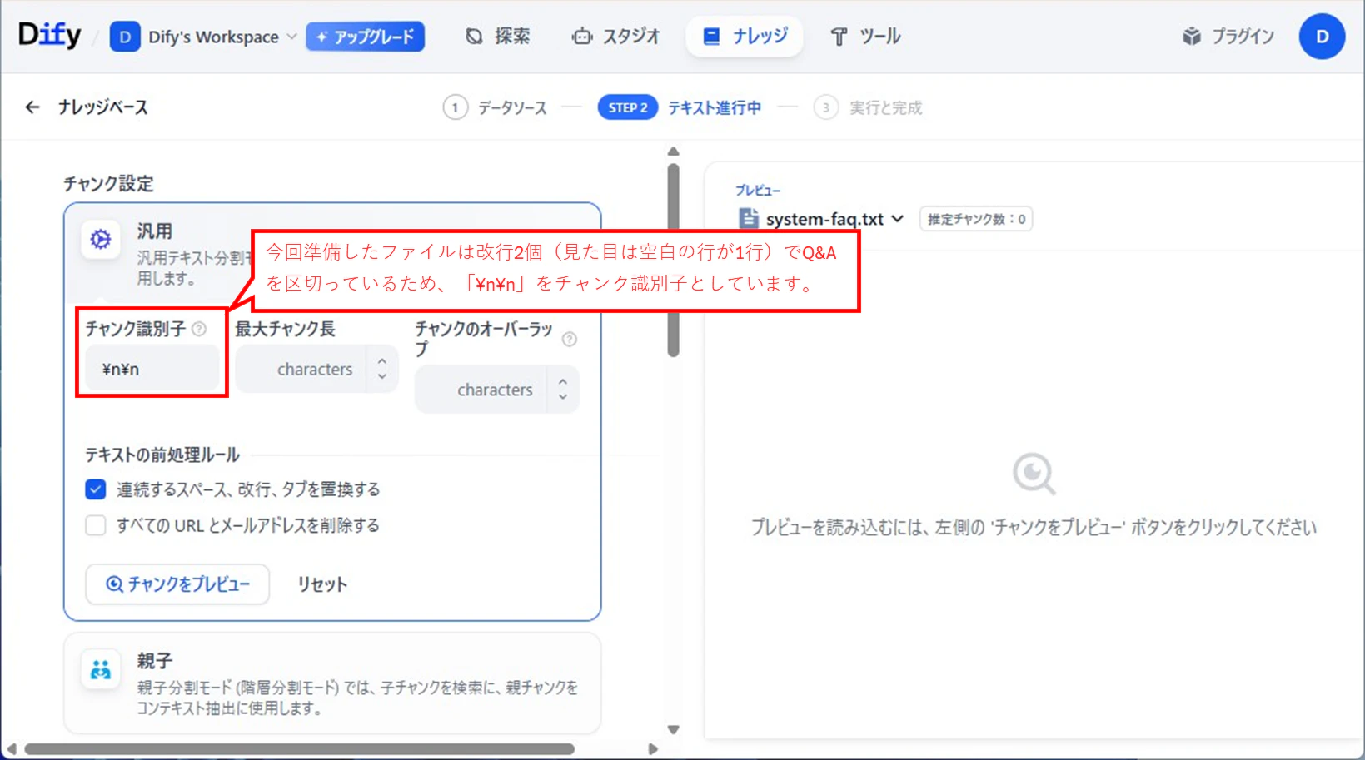
Task: Click the preview magnifier placeholder icon
Action: click(1034, 474)
